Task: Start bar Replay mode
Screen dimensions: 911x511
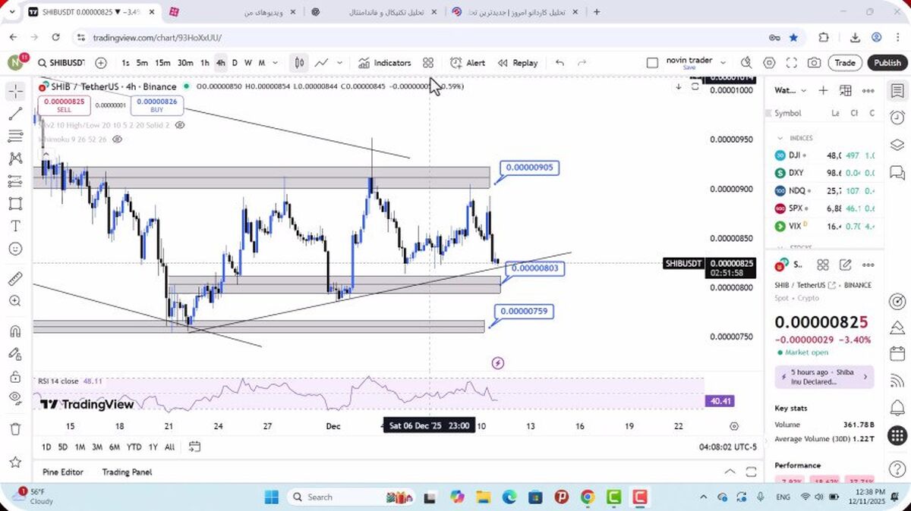Action: point(518,63)
